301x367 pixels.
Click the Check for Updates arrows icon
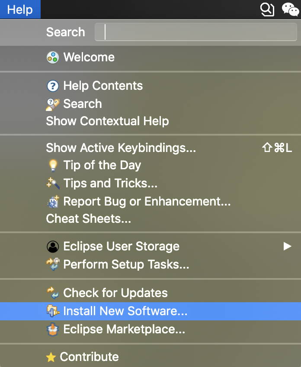53,293
